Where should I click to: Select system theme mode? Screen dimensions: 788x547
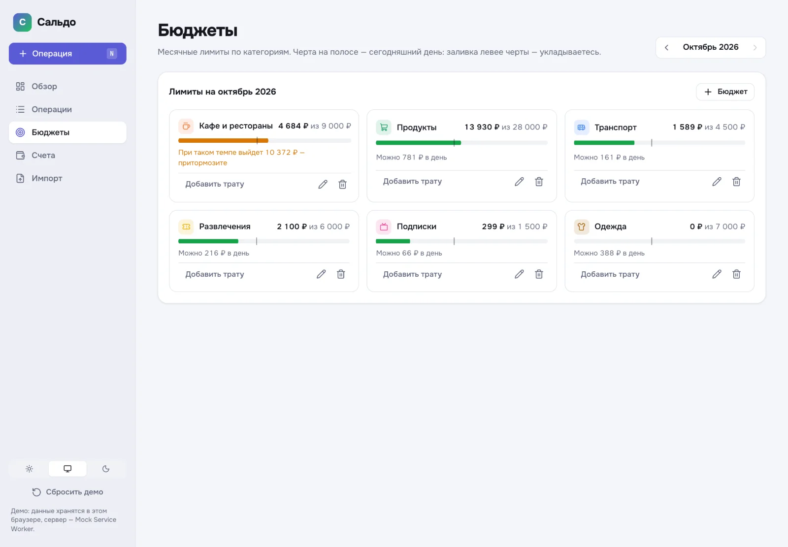pyautogui.click(x=67, y=469)
